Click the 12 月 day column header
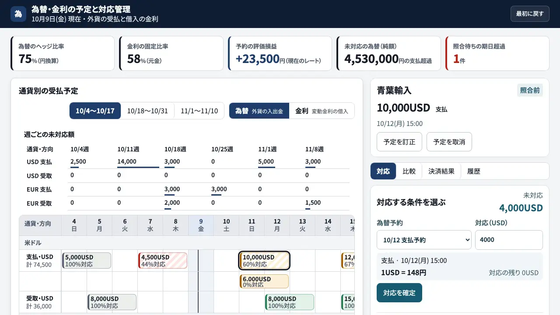The width and height of the screenshot is (560, 315). (277, 225)
